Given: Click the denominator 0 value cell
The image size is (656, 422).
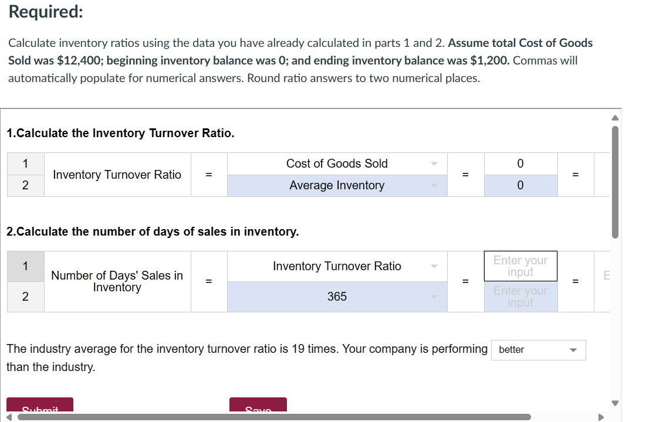Looking at the screenshot, I should point(520,185).
